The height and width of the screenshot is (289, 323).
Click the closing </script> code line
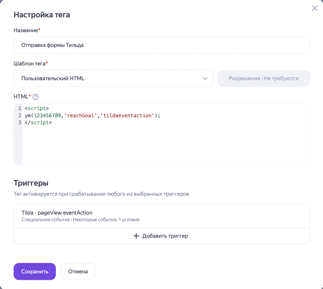click(x=38, y=122)
